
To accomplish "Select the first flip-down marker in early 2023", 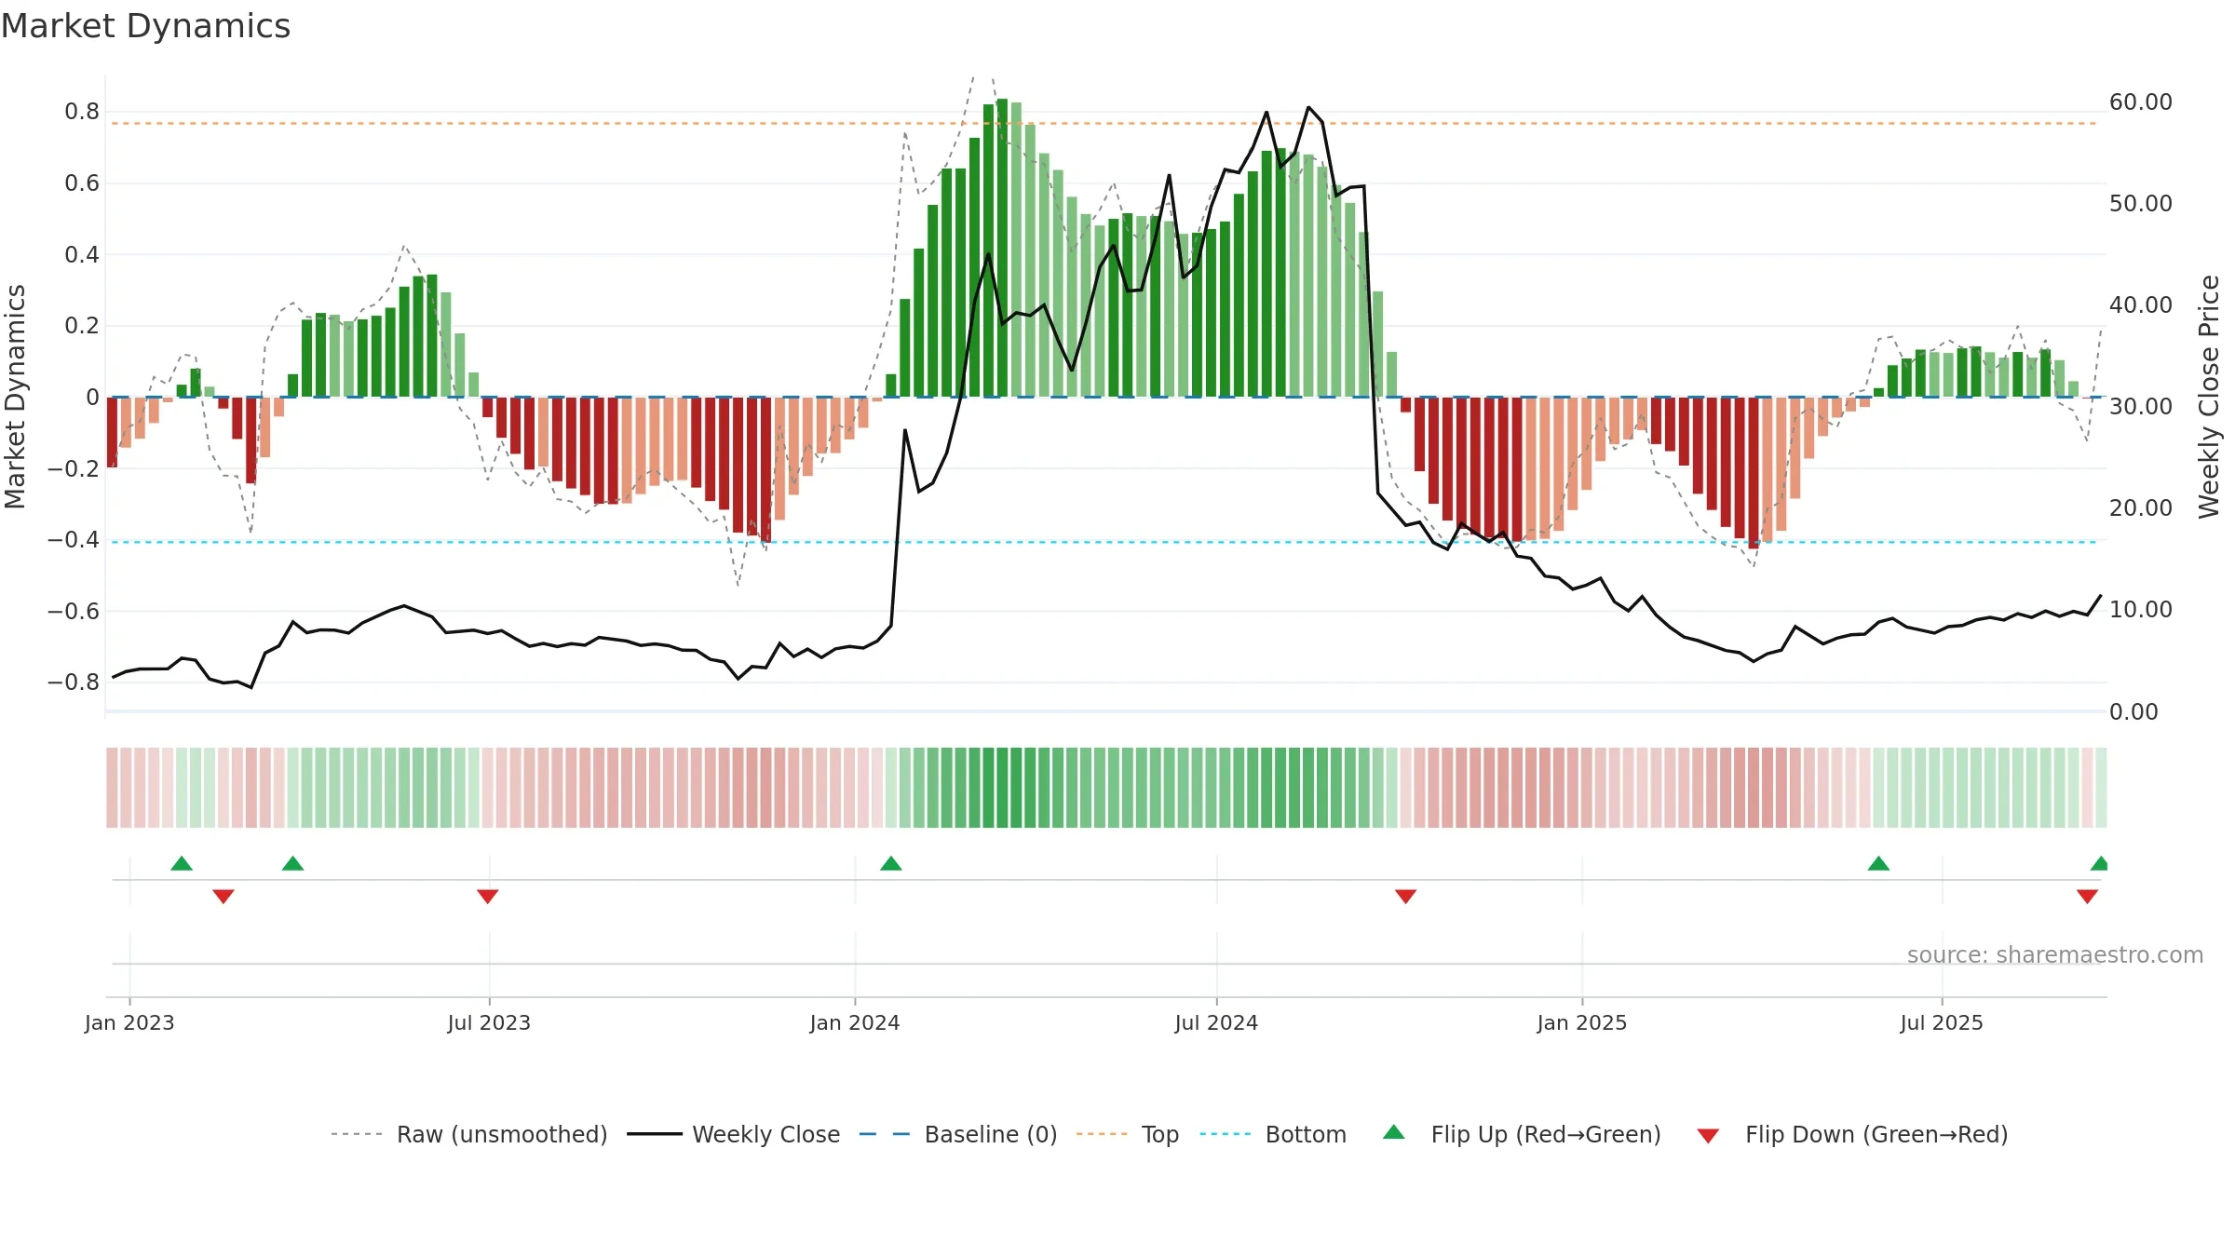I will (x=223, y=897).
